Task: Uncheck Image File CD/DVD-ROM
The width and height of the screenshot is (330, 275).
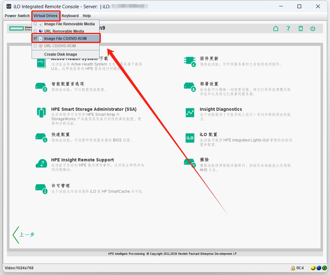Action: (35, 39)
